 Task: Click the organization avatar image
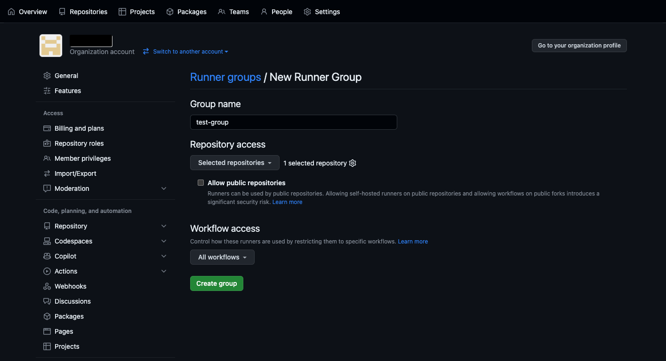50,45
